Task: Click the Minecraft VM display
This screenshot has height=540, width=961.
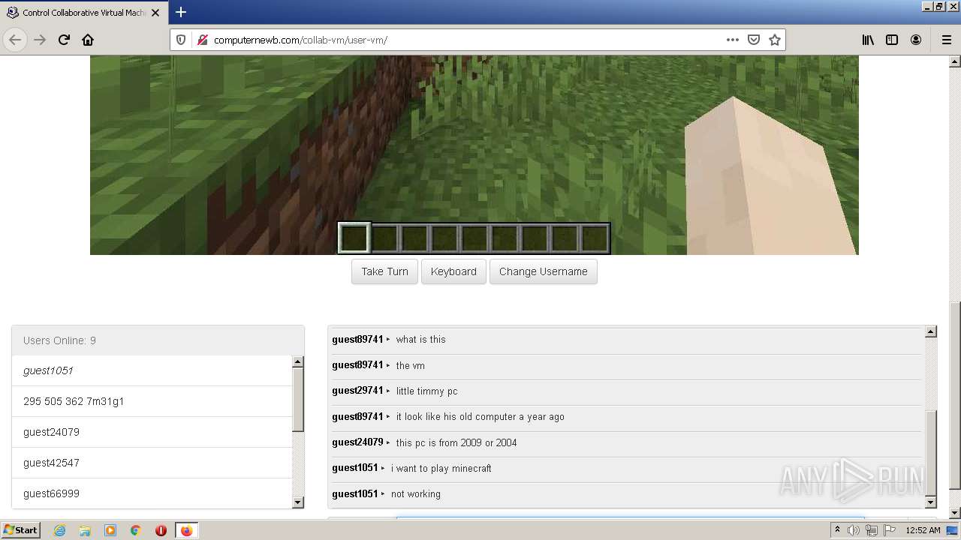Action: pyautogui.click(x=474, y=155)
